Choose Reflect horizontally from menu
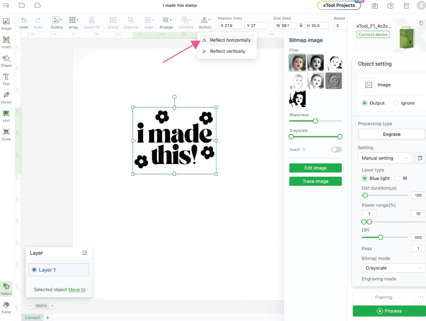The image size is (426, 321). coord(230,40)
